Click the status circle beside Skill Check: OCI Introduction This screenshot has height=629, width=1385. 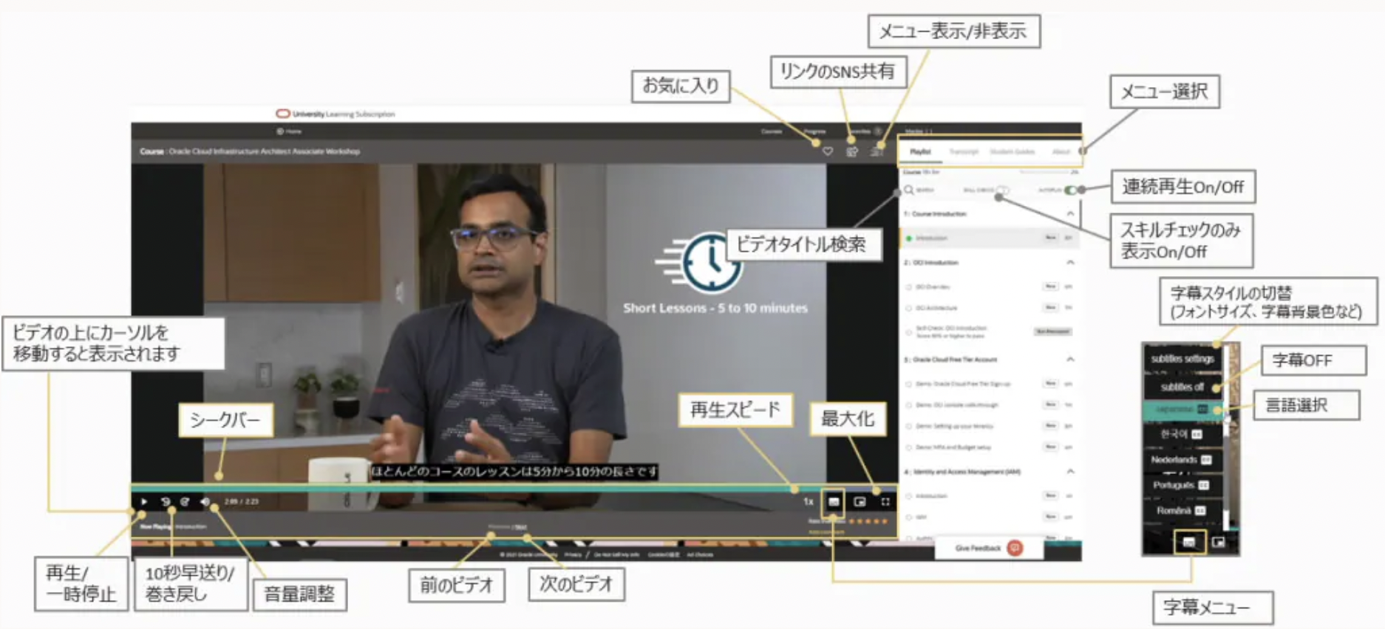pyautogui.click(x=908, y=331)
